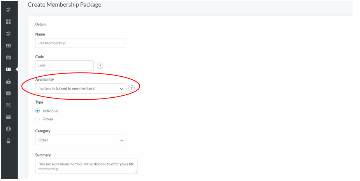Click the credit card sidebar icon
360x181 pixels.
point(8,117)
